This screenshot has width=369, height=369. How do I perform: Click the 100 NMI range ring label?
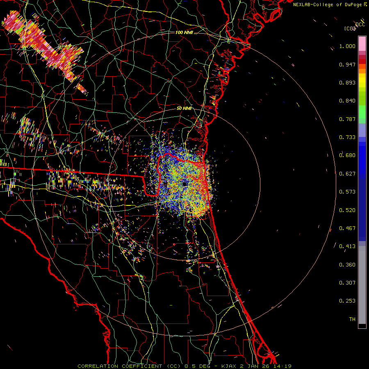[184, 32]
